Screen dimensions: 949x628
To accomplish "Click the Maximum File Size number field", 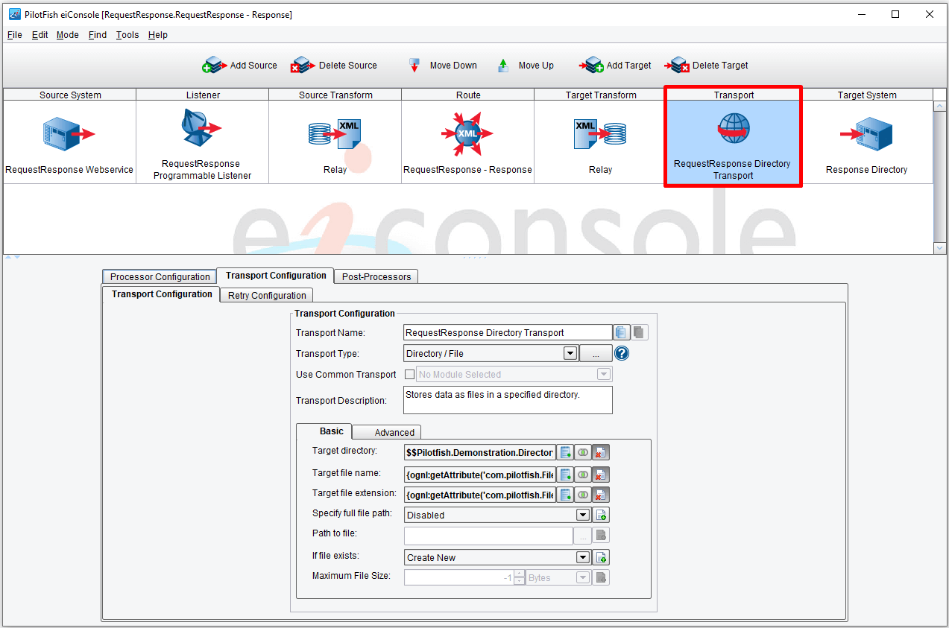I will click(x=459, y=577).
